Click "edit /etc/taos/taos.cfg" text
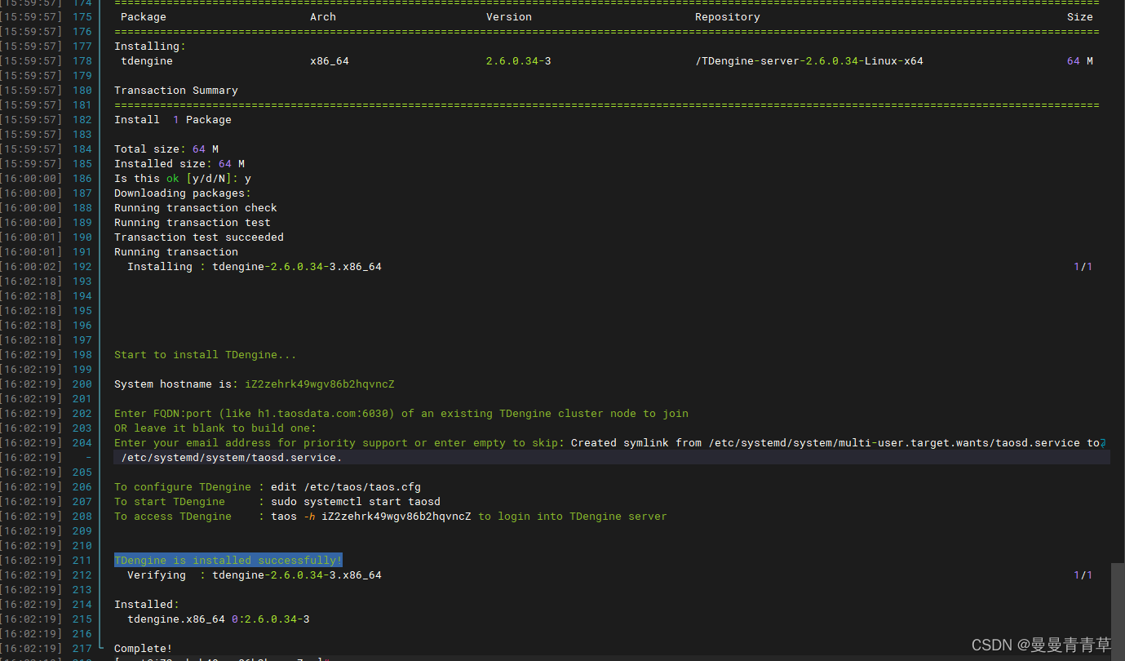Viewport: 1125px width, 661px height. point(346,487)
